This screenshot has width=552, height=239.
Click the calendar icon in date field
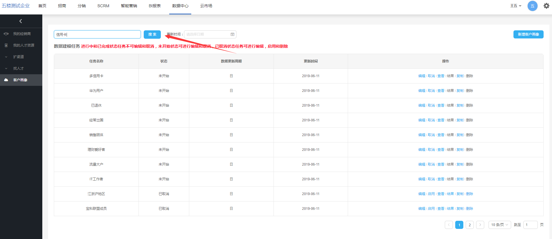[232, 34]
